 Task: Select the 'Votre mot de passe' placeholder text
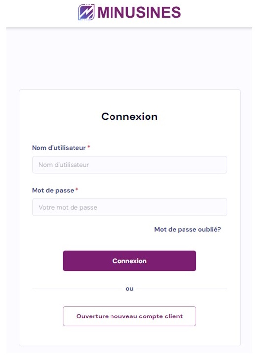point(68,207)
